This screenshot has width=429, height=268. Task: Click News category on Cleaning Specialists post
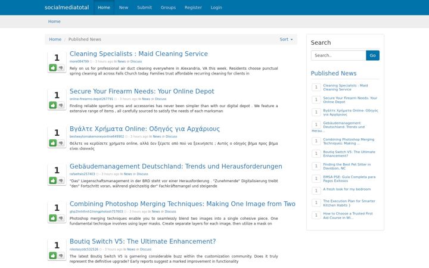tap(122, 61)
